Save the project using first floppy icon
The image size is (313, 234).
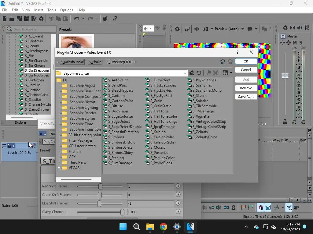pyautogui.click(x=19, y=19)
